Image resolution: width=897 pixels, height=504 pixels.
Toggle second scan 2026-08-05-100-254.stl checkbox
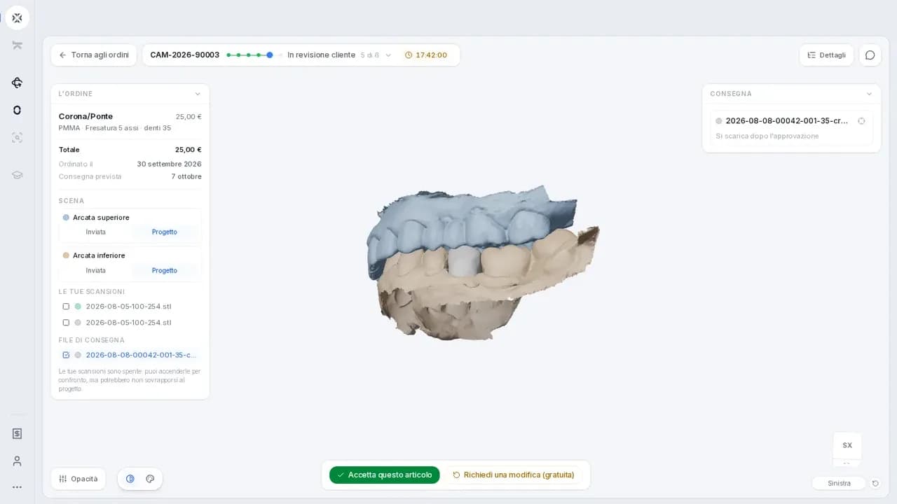(x=66, y=323)
